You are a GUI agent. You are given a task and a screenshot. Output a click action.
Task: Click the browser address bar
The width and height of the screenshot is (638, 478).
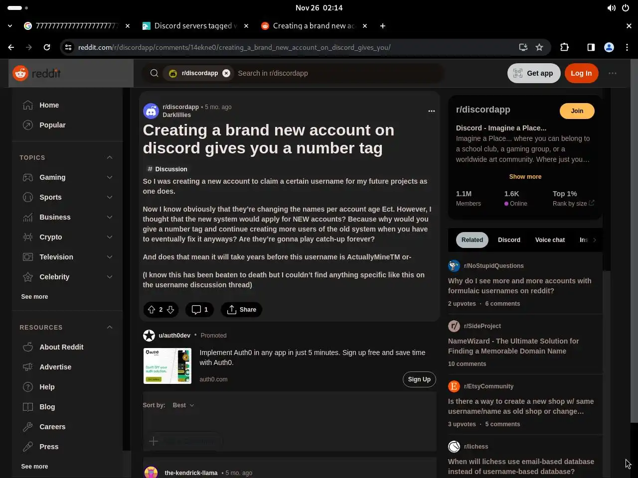point(294,47)
